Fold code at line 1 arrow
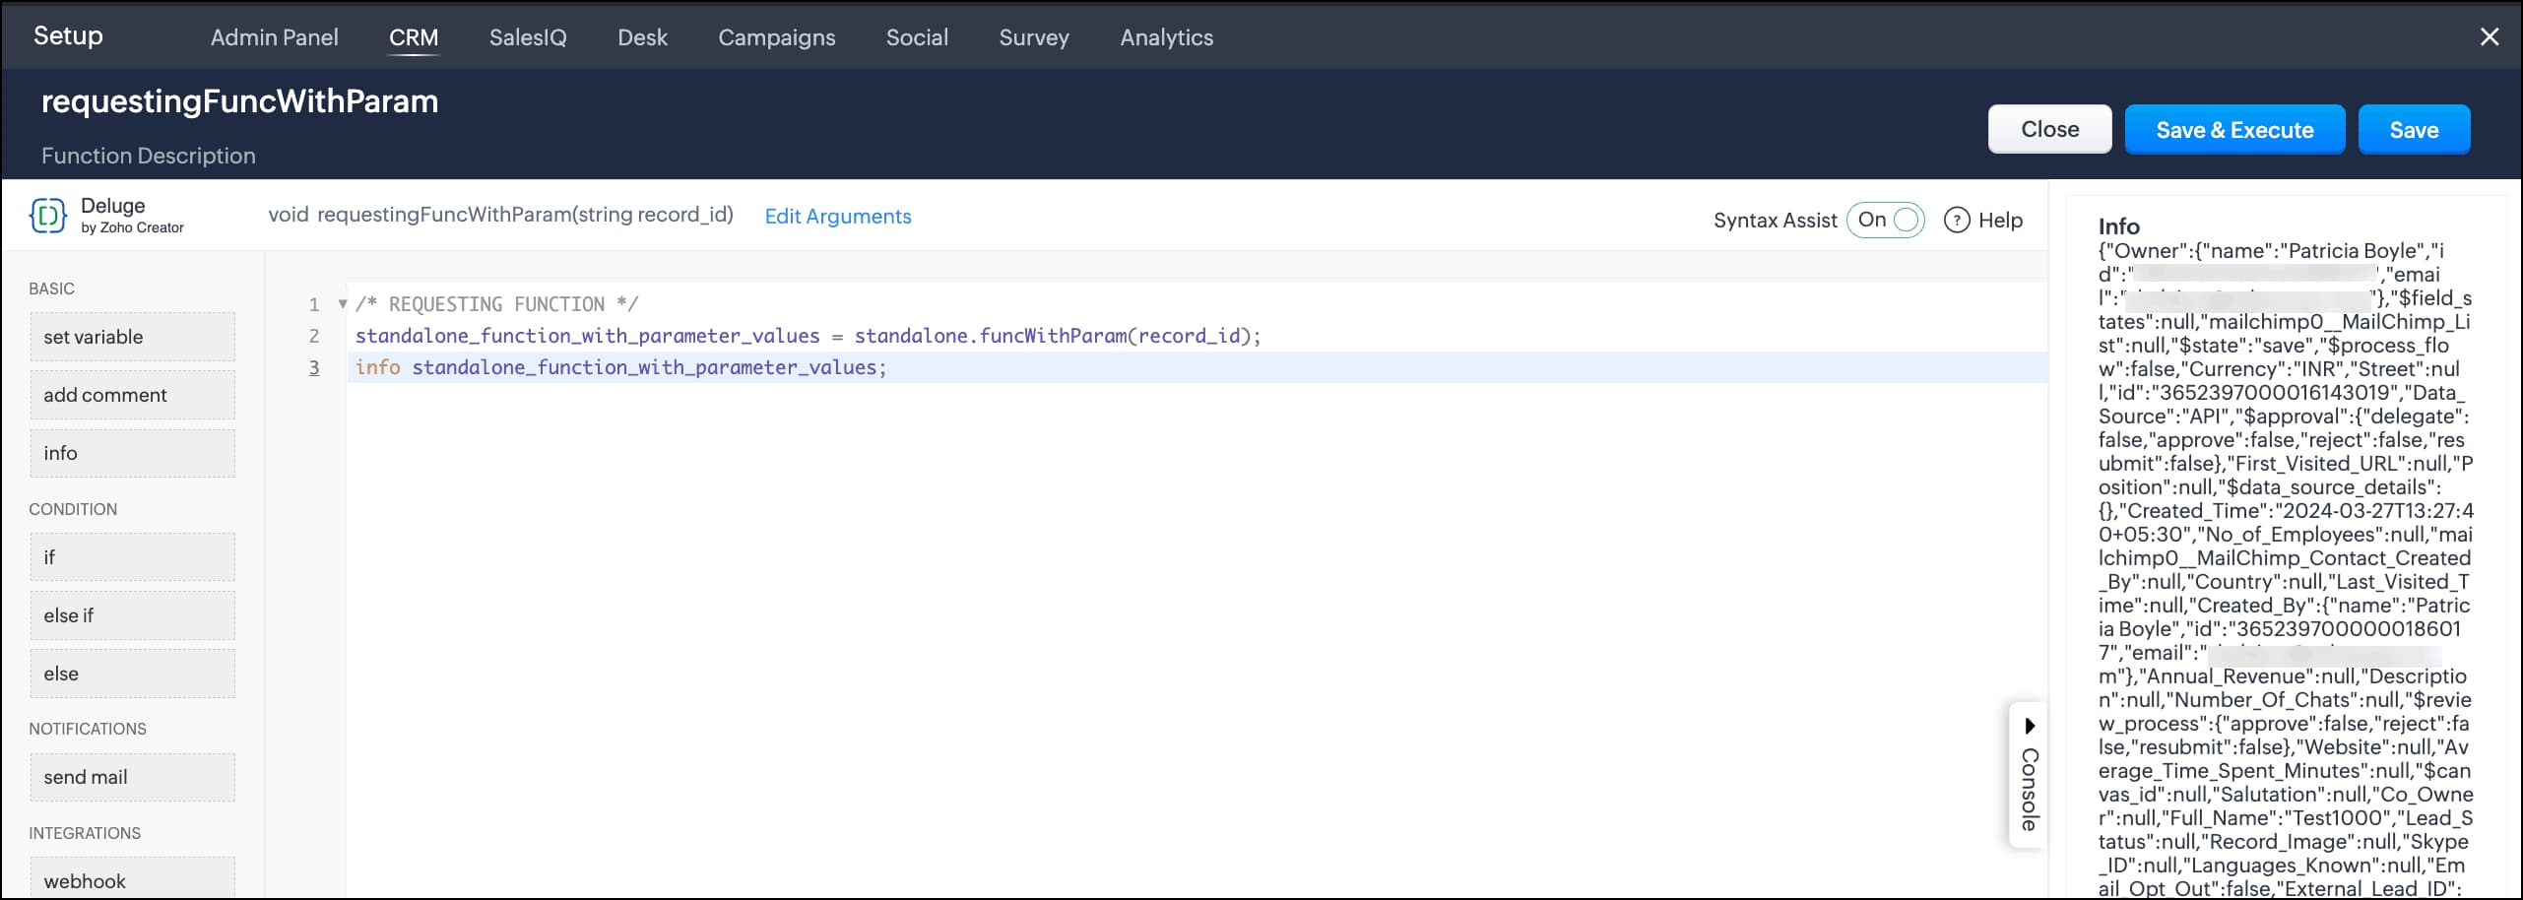 tap(342, 304)
